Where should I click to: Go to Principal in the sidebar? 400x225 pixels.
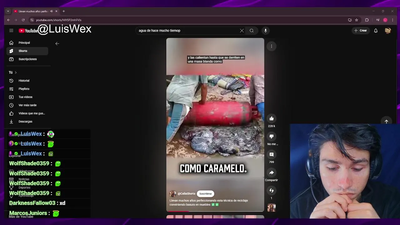point(27,43)
